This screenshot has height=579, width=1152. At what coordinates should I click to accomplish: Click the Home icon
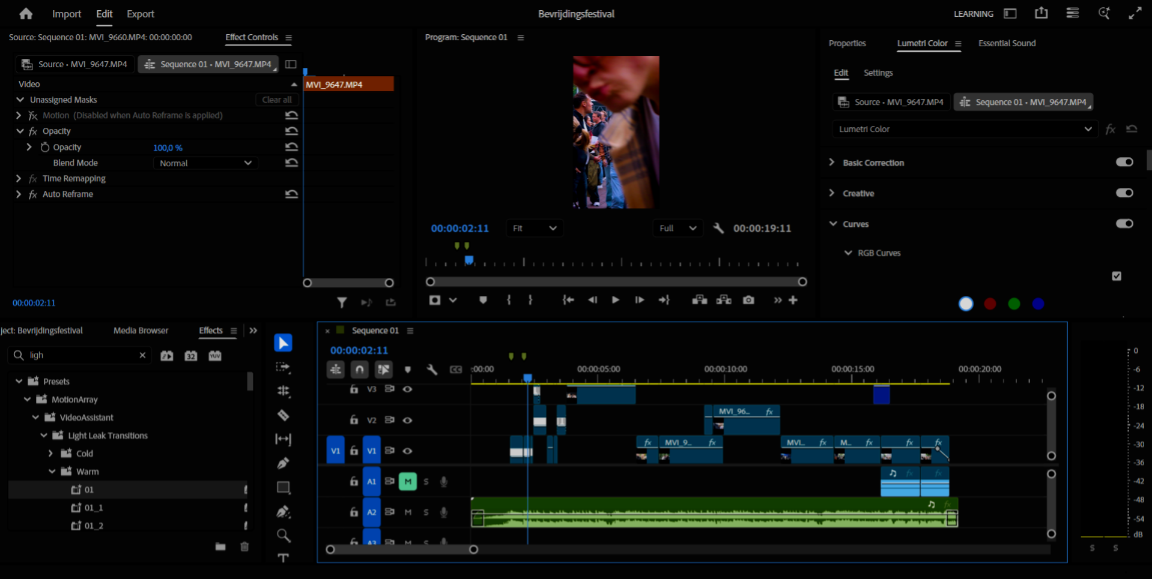tap(26, 14)
